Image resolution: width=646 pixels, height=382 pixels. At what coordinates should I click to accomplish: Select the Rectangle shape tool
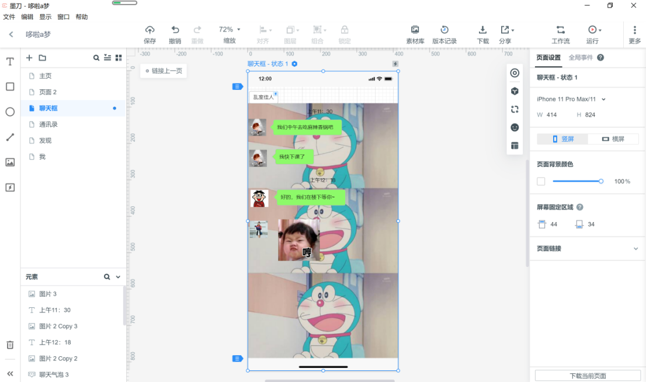point(10,86)
